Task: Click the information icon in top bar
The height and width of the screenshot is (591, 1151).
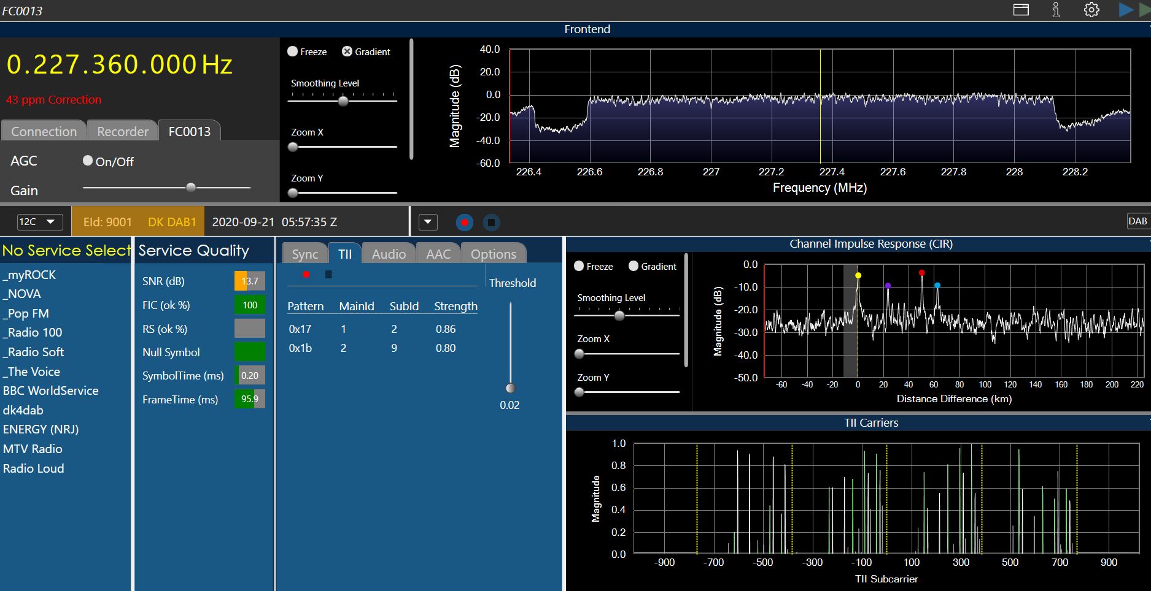Action: coord(1056,10)
